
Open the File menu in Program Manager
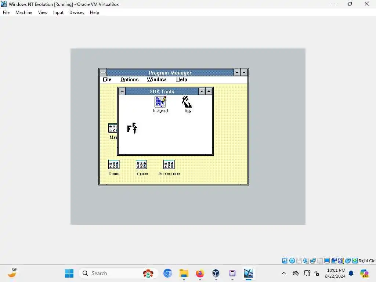pos(107,80)
